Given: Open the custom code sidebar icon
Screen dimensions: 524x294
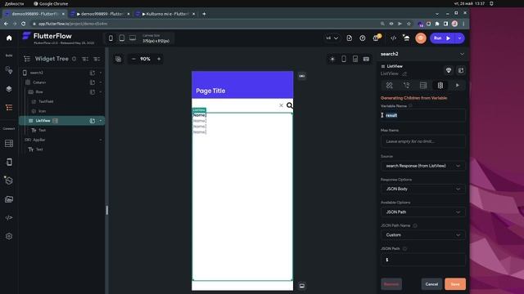Looking at the screenshot, I should (x=9, y=218).
